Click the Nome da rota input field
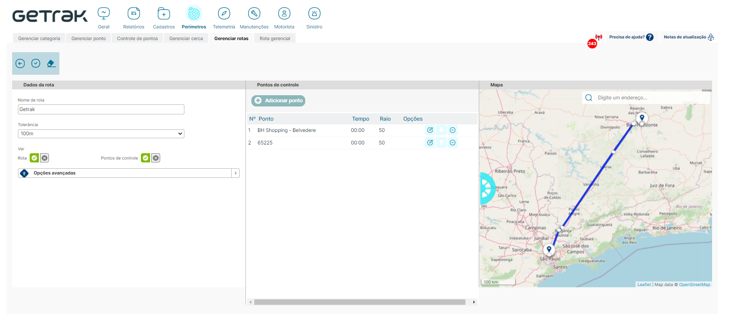 [x=101, y=109]
